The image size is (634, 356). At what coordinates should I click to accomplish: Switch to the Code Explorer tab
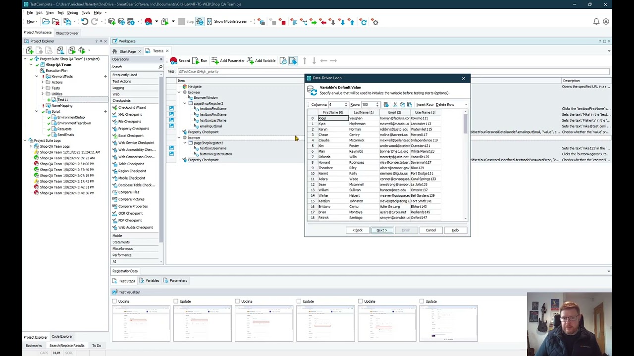(62, 337)
